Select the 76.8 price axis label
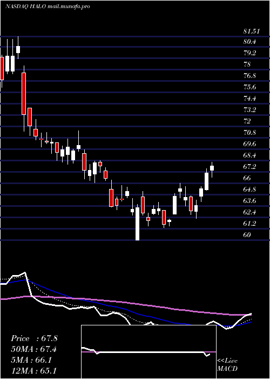Image resolution: width=270 pixels, height=379 pixels. (x=249, y=76)
